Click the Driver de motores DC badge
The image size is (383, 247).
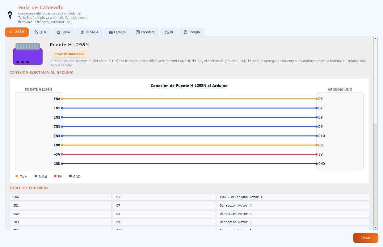click(x=69, y=54)
